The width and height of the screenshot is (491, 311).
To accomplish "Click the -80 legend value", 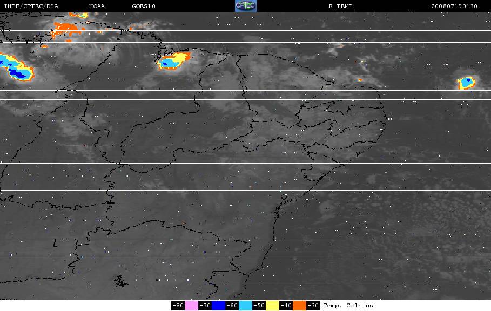I will pyautogui.click(x=178, y=306).
